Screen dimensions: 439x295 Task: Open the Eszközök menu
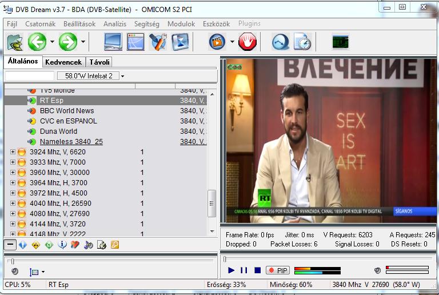pos(217,24)
